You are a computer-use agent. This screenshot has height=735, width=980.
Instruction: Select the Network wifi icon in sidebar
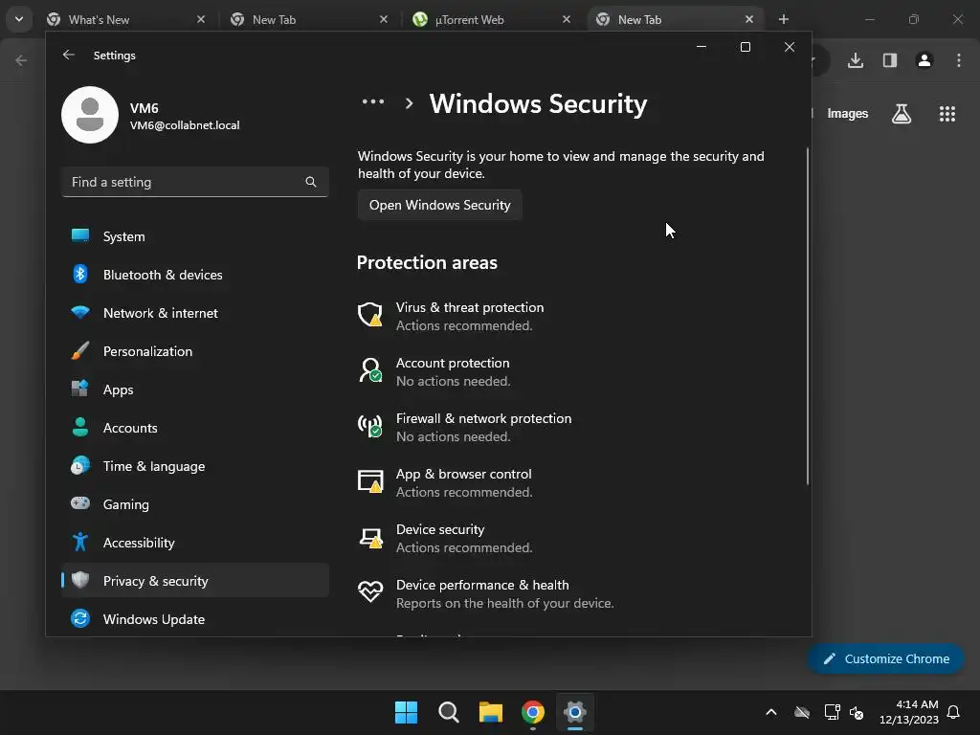click(80, 312)
